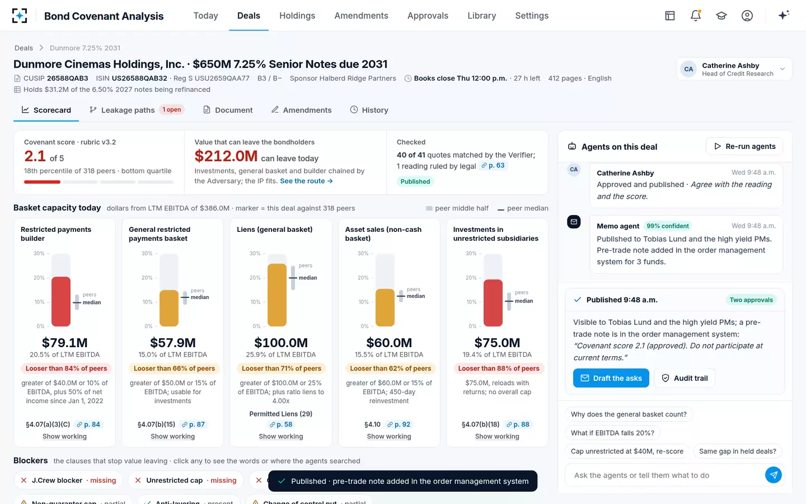Send message with the blue arrow button
Image resolution: width=806 pixels, height=504 pixels.
click(x=774, y=475)
